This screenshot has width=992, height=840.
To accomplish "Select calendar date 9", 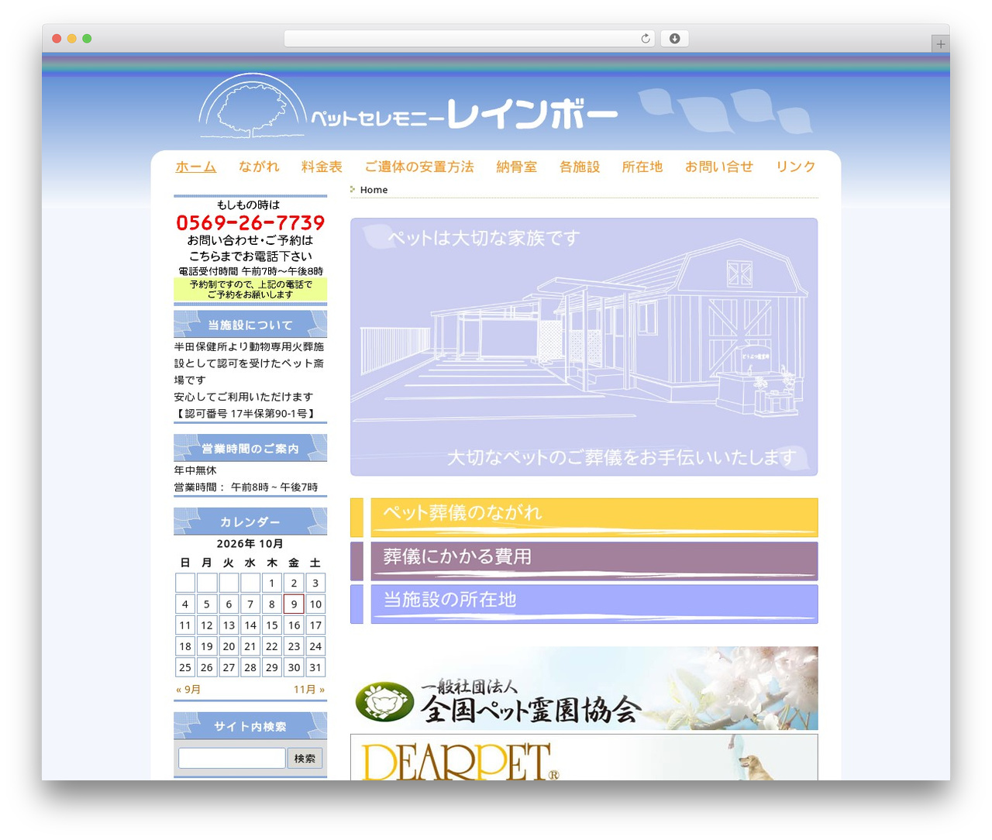I will click(x=294, y=604).
